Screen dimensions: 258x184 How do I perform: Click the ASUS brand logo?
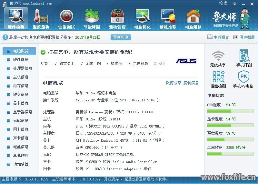click(186, 61)
